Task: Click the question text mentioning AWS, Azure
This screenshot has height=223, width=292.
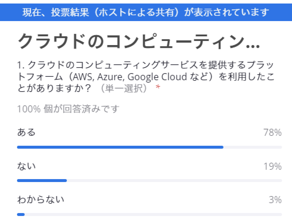Action: click(x=146, y=77)
